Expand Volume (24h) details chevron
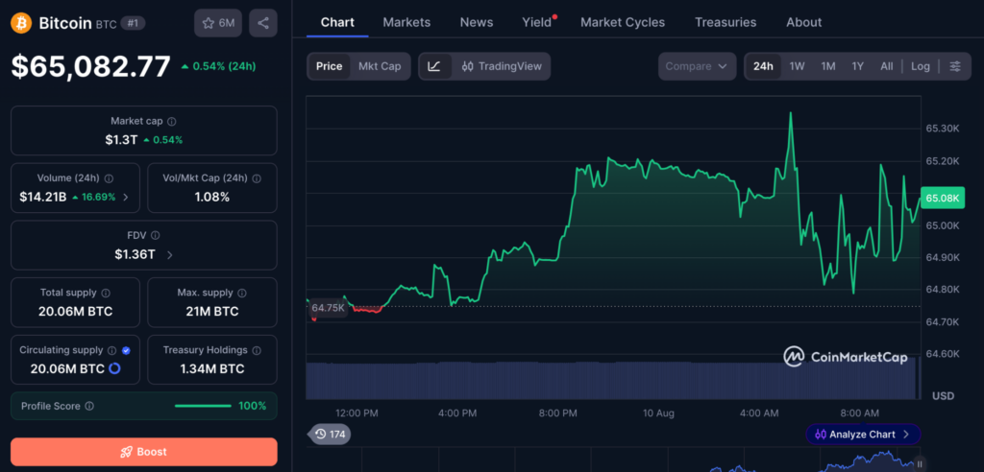Screen dimensions: 984x472 (x=126, y=198)
